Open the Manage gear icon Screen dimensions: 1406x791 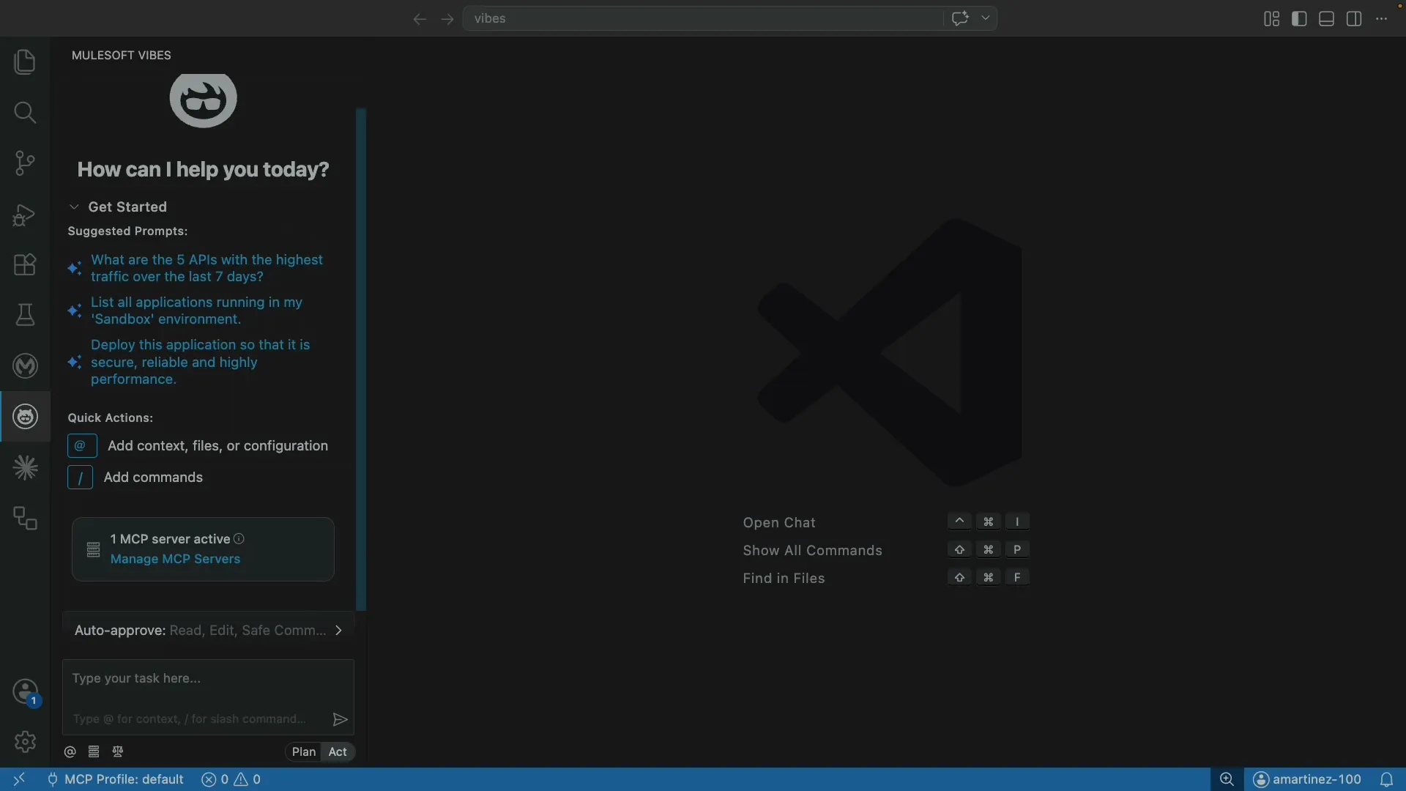[25, 741]
